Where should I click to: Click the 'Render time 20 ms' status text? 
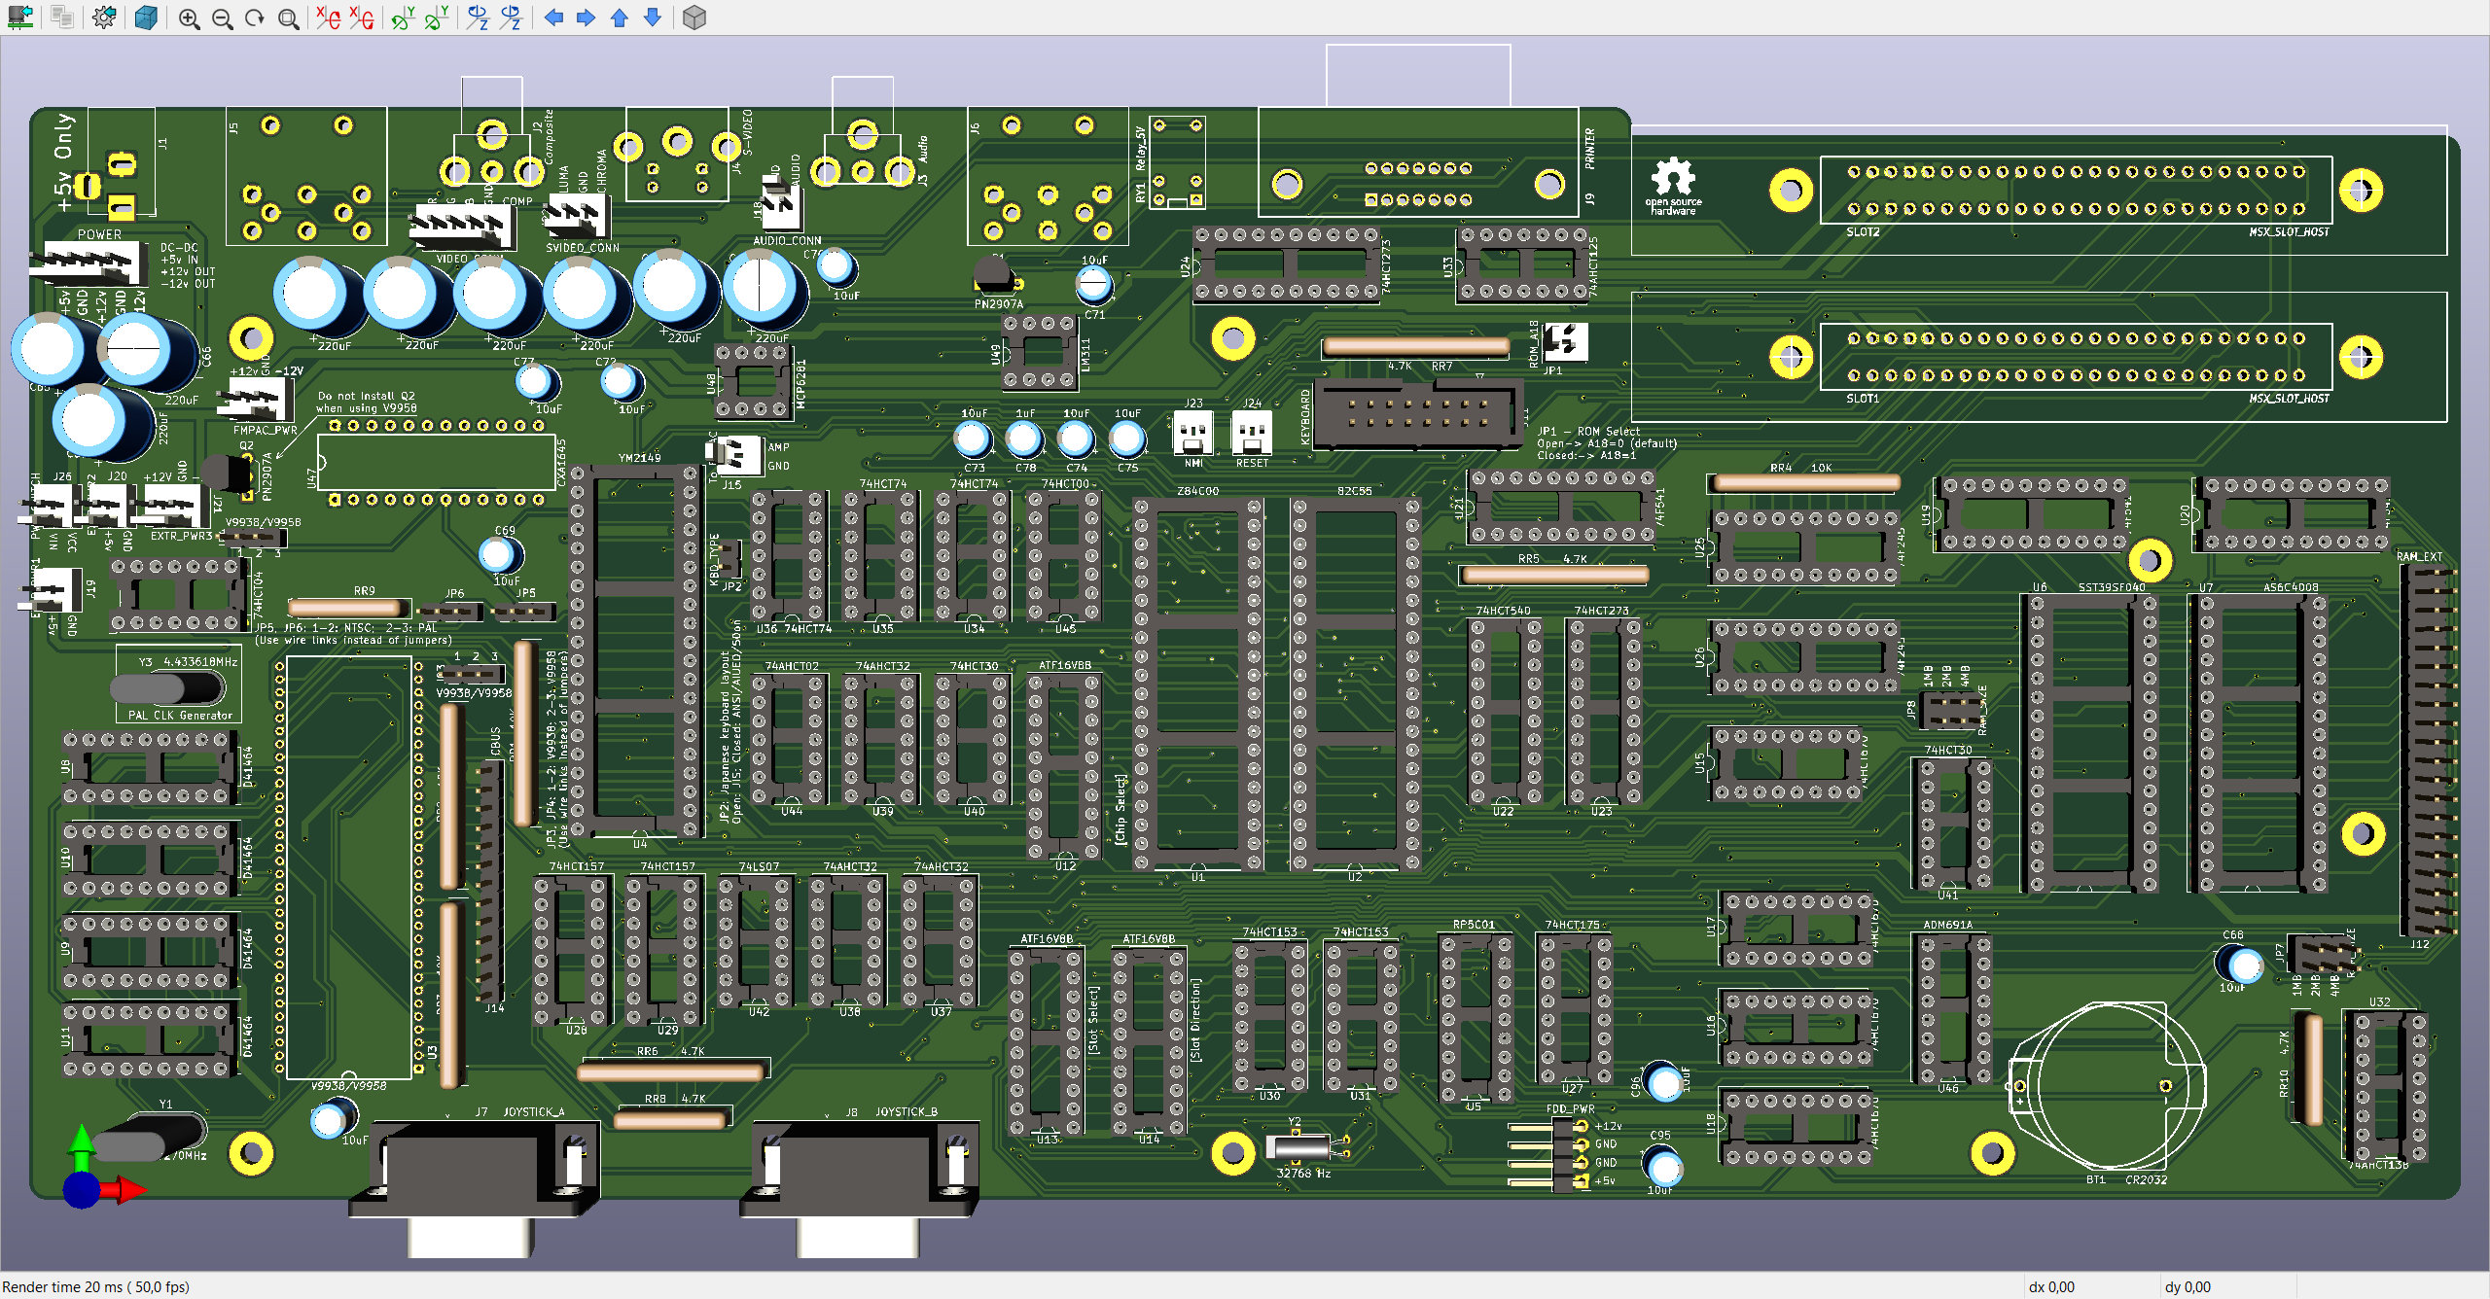[96, 1286]
